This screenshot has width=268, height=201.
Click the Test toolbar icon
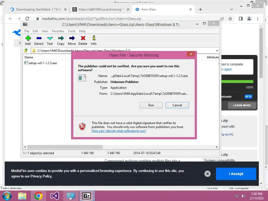(x=50, y=40)
